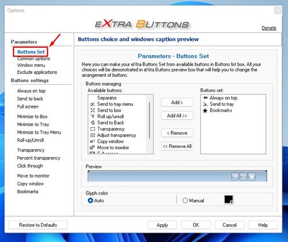
Task: Select the Send to box icon
Action: [93, 110]
